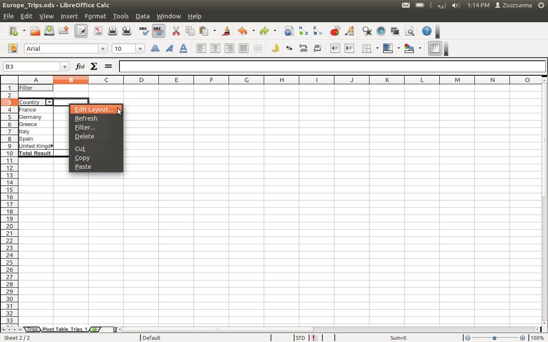The image size is (548, 342).
Task: Copy selection using the toolbar Copy icon
Action: (190, 31)
